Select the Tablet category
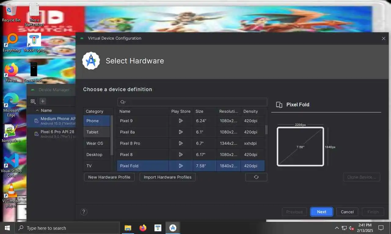Viewport: 391px width, 234px height. [97, 132]
